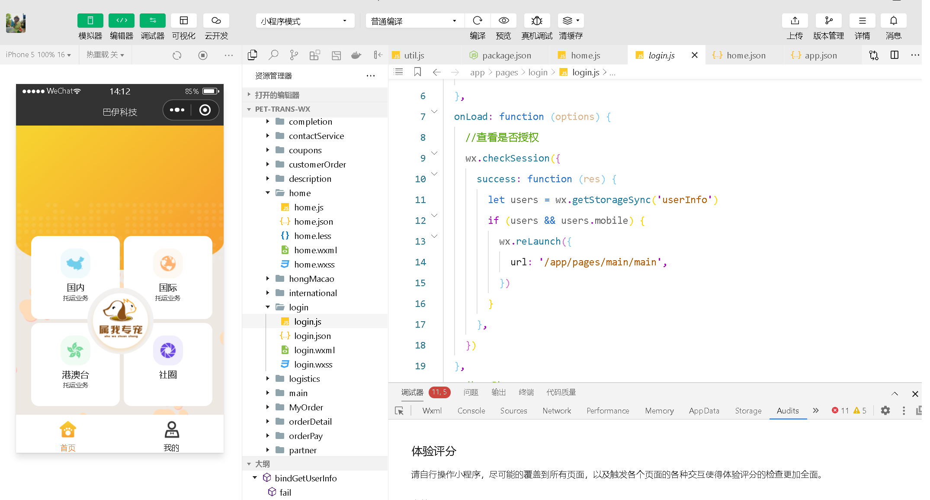Tap the 社圈 card in simulator

(168, 365)
